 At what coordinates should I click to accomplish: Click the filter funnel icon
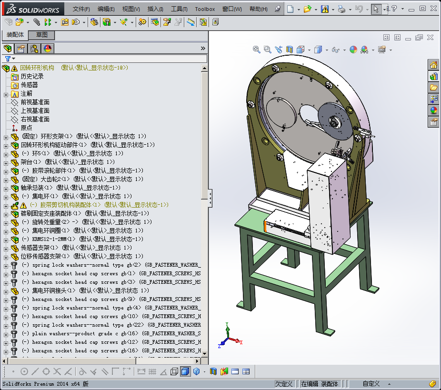pos(8,59)
